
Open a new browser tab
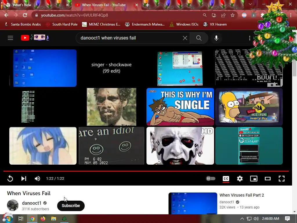pyautogui.click(x=148, y=5)
